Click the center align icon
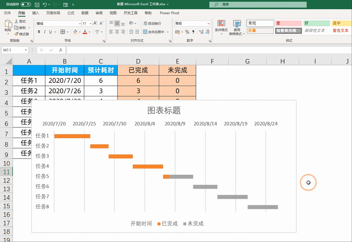This screenshot has width=352, height=242. [117, 32]
